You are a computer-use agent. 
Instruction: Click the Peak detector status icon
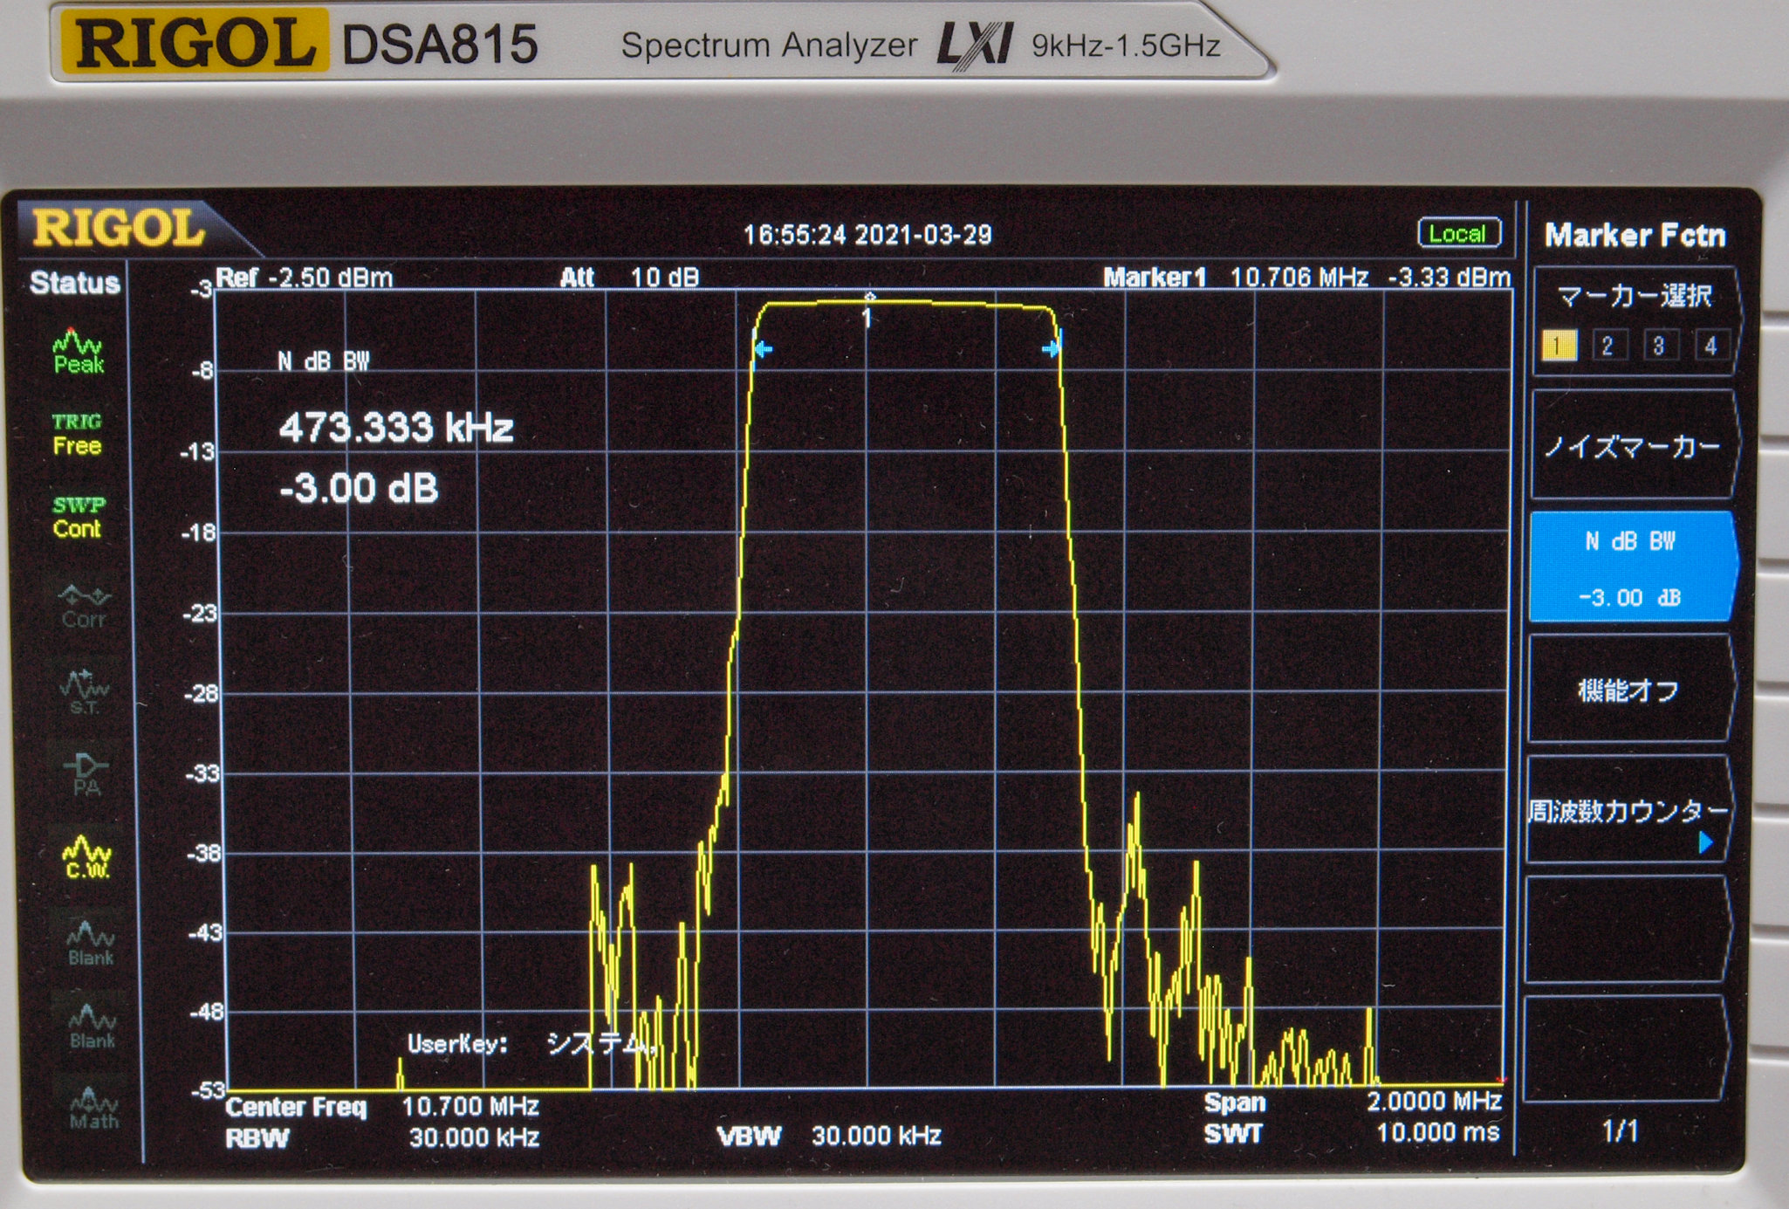pos(78,351)
